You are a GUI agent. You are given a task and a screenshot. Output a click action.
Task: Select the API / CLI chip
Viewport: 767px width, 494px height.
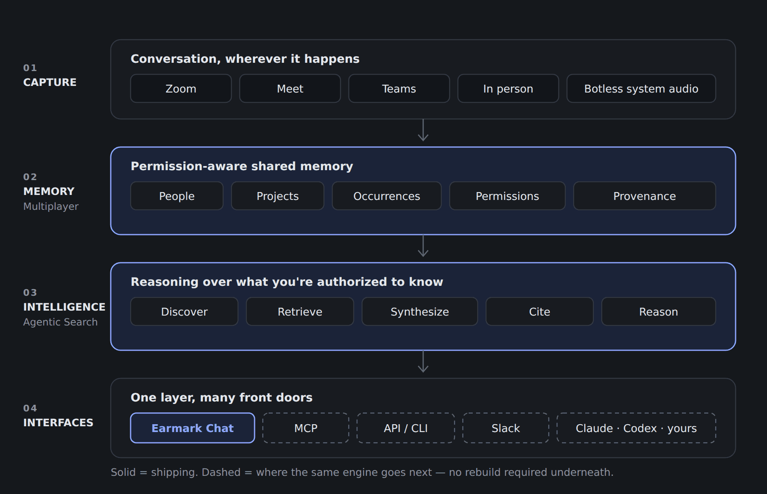tap(406, 428)
